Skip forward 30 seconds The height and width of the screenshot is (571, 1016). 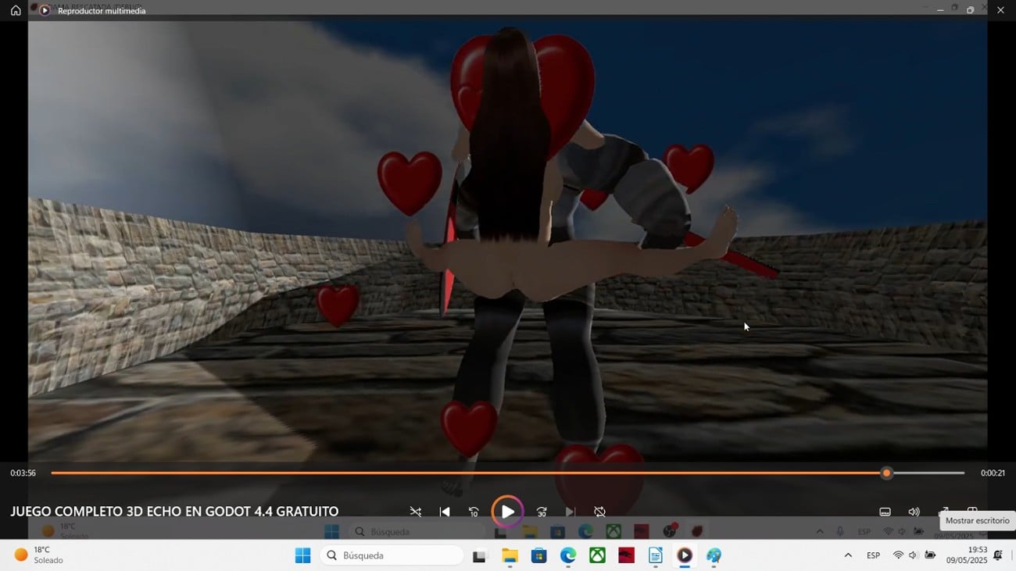coord(542,512)
